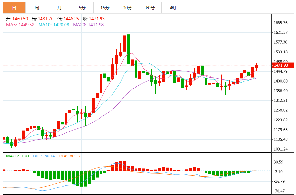Click the 1356.40 price axis label
The height and width of the screenshot is (195, 296).
point(280,91)
